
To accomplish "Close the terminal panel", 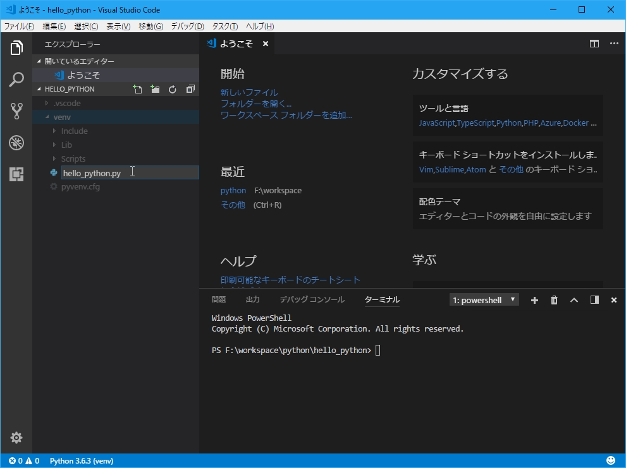I will [614, 300].
